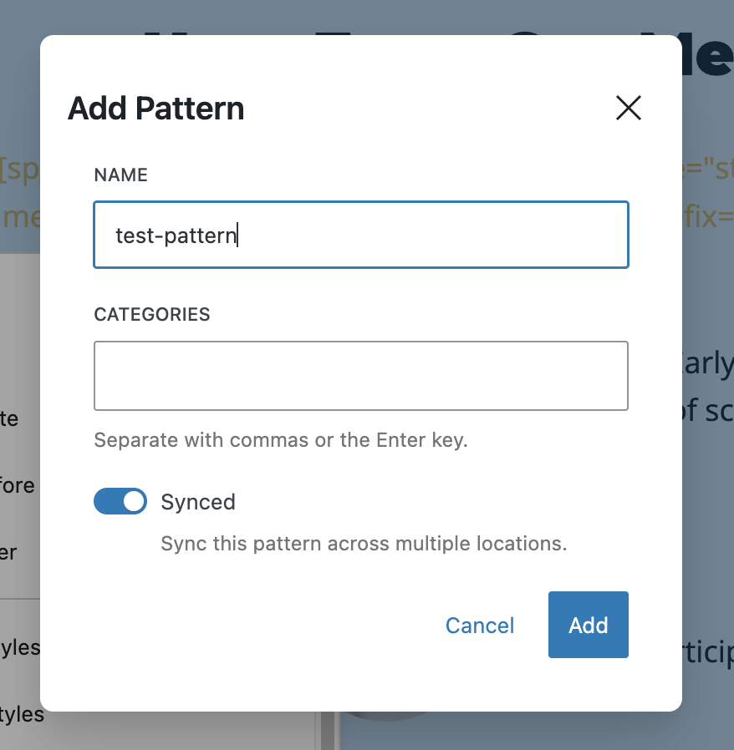This screenshot has height=750, width=734.
Task: Click the Name field containing test-pattern
Action: pos(360,235)
